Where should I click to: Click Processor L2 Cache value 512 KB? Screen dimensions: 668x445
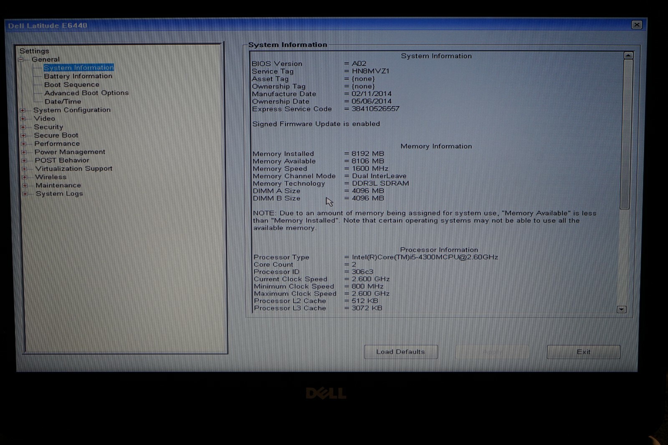click(365, 301)
